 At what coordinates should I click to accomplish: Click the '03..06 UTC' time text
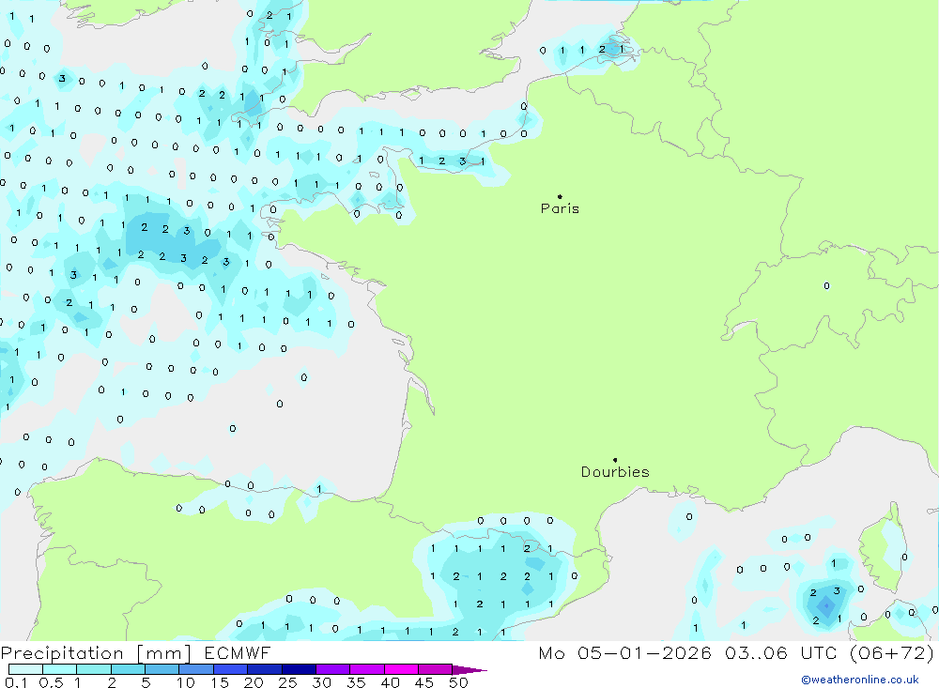coord(780,653)
